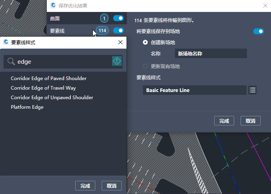Toggle the 曲面 switch off
271x194 pixels.
[118, 18]
